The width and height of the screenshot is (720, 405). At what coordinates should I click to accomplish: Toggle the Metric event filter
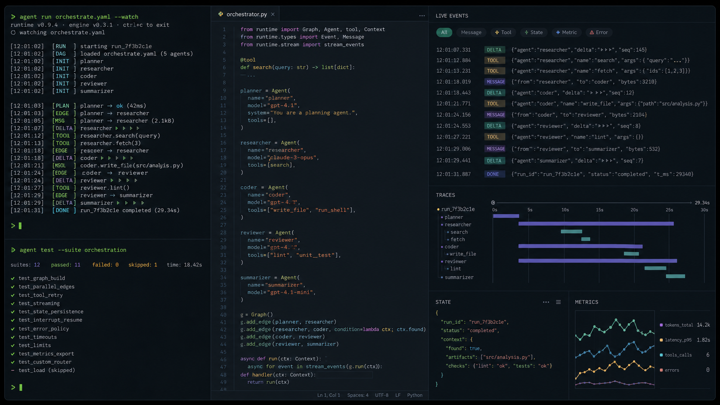pos(566,32)
